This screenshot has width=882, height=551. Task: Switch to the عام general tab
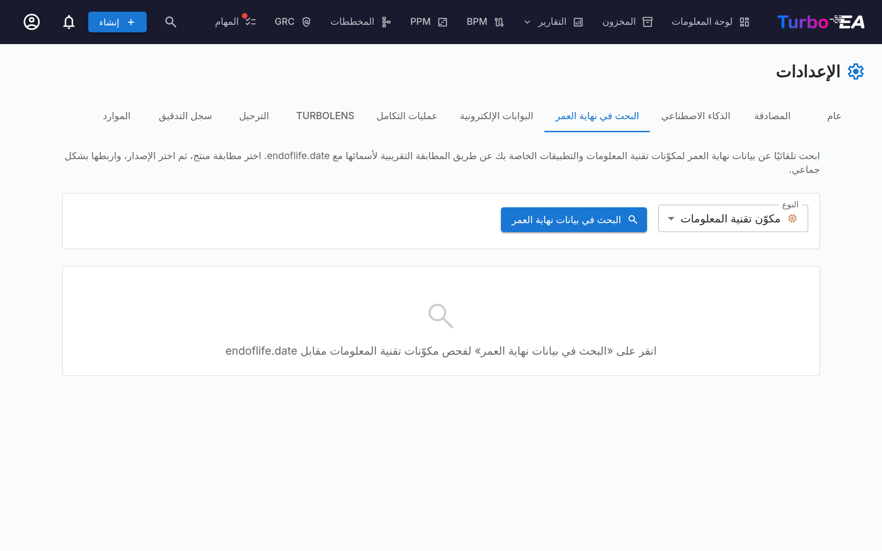(834, 116)
